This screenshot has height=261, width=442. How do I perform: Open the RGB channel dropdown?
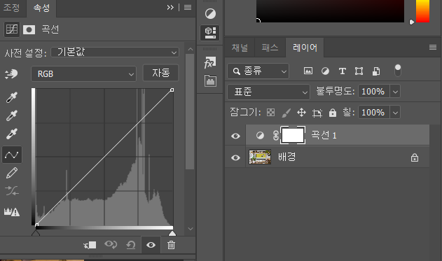point(84,74)
